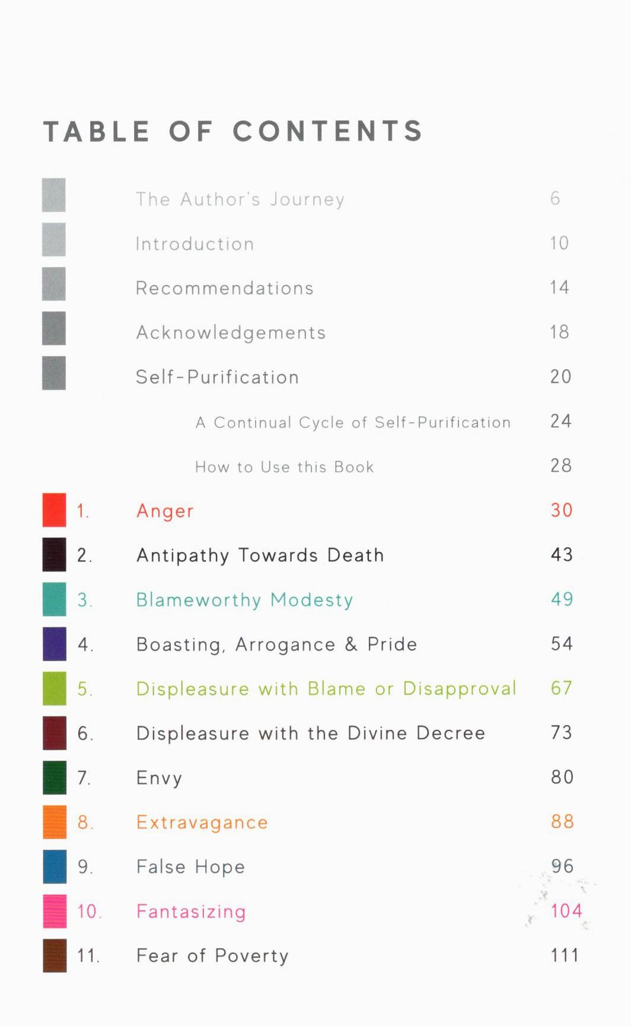631x1027 pixels.
Task: Jump to Displeasure with the Divine Decree
Action: pyautogui.click(x=310, y=733)
